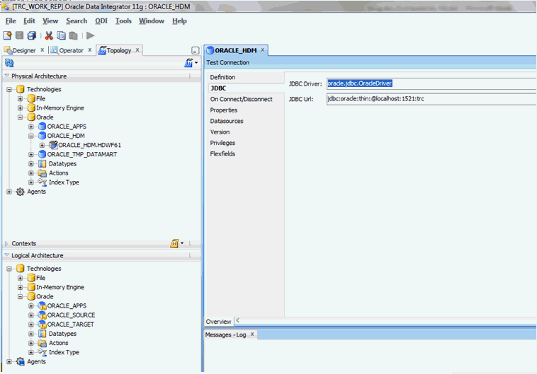Close the ORACLE_HDM editor tab
The image size is (537, 374).
263,50
